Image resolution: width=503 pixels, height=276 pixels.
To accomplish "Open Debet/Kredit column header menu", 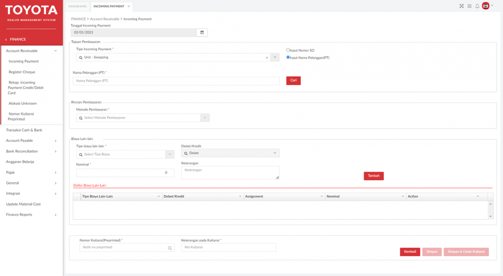I will pos(240,196).
